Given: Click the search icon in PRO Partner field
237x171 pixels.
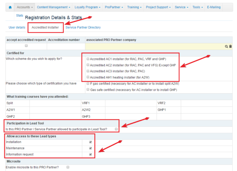Looking at the screenshot, I should [226, 46].
